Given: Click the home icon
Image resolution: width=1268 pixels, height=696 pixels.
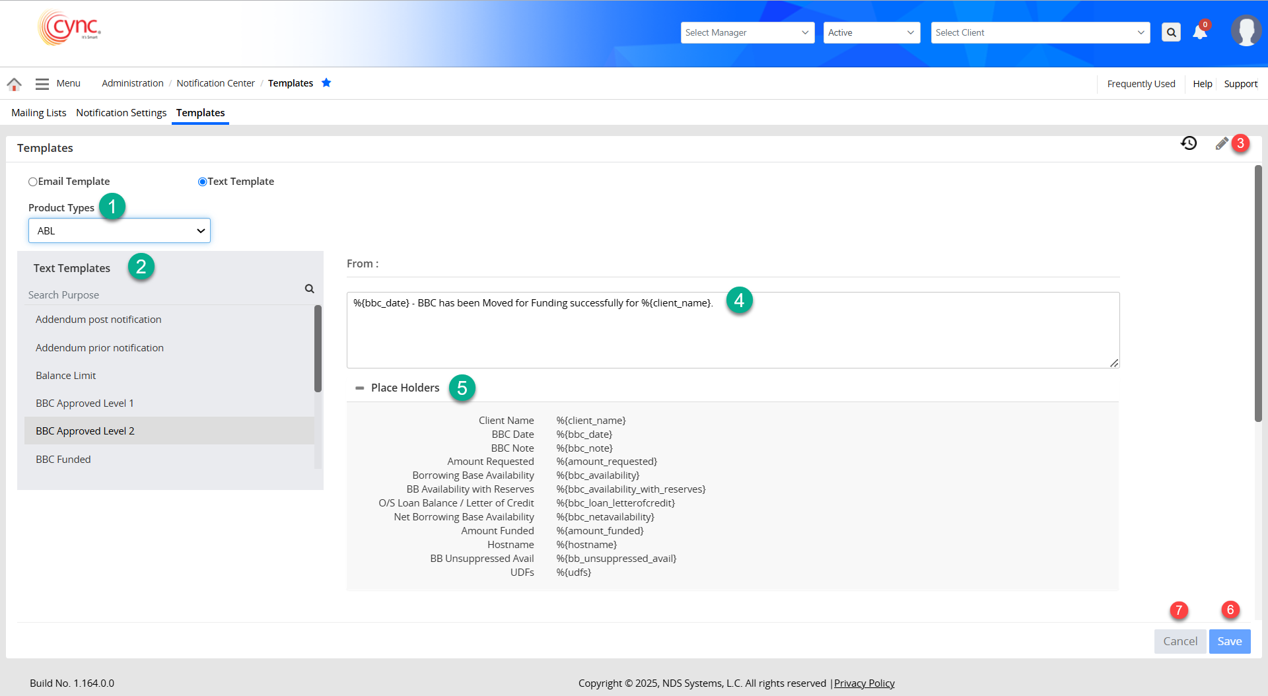Looking at the screenshot, I should click(14, 84).
